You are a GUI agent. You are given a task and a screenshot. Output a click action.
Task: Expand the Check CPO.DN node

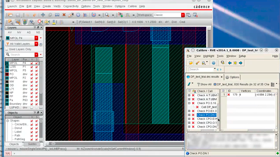(189, 127)
